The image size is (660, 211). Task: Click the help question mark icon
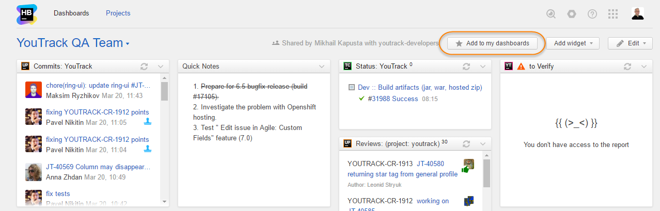point(592,14)
